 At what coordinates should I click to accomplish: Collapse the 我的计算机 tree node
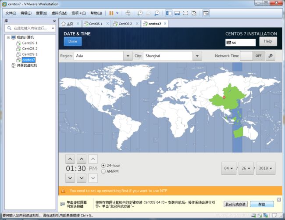tap(8, 38)
